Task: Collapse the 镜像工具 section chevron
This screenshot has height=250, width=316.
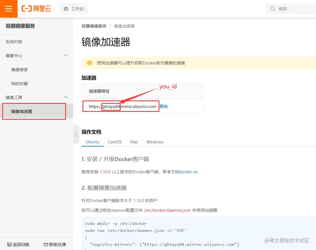Action: coord(65,97)
